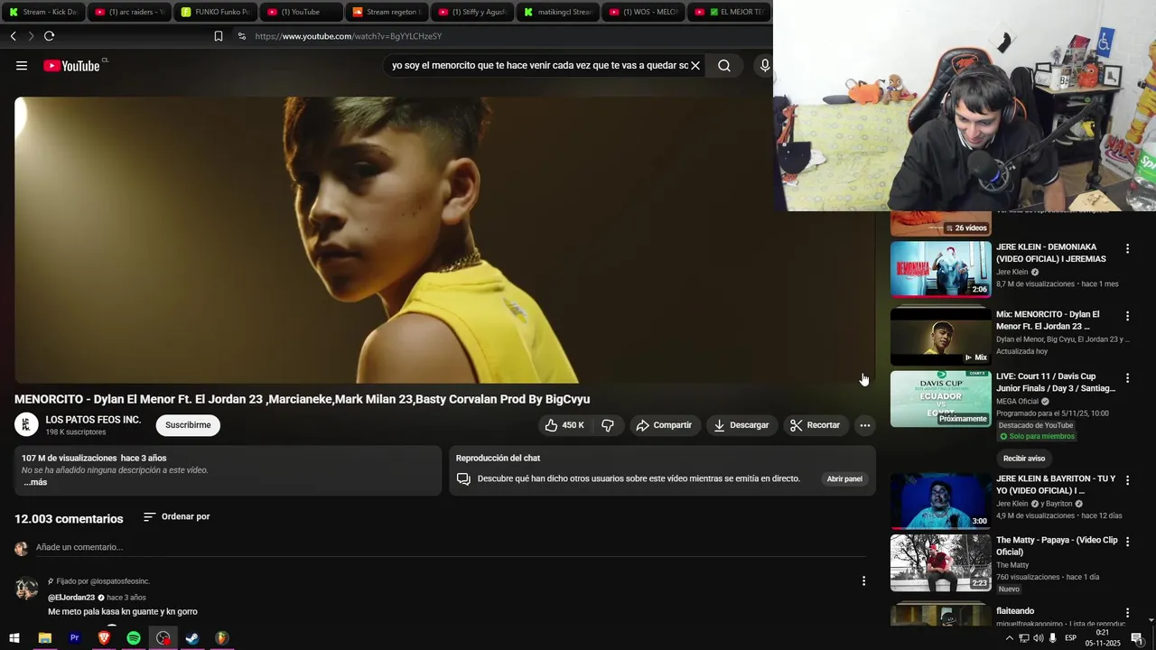Viewport: 1156px width, 650px height.
Task: Open the YouTube hamburger guide menu
Action: (x=22, y=66)
